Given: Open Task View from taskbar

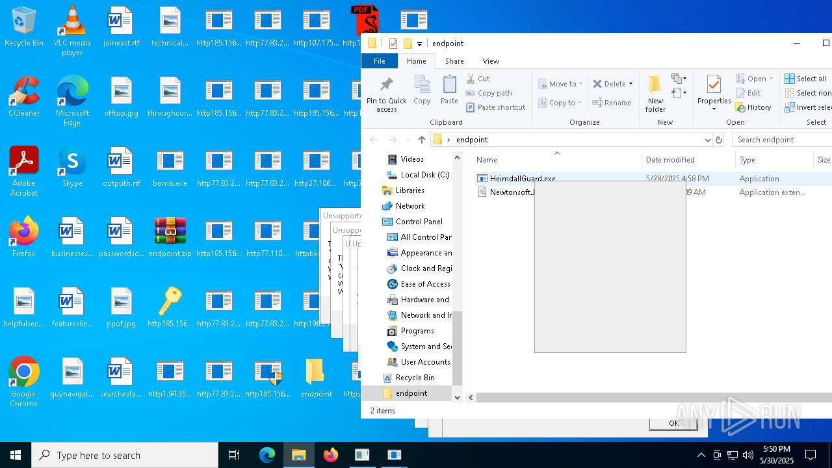Looking at the screenshot, I should (x=234, y=455).
